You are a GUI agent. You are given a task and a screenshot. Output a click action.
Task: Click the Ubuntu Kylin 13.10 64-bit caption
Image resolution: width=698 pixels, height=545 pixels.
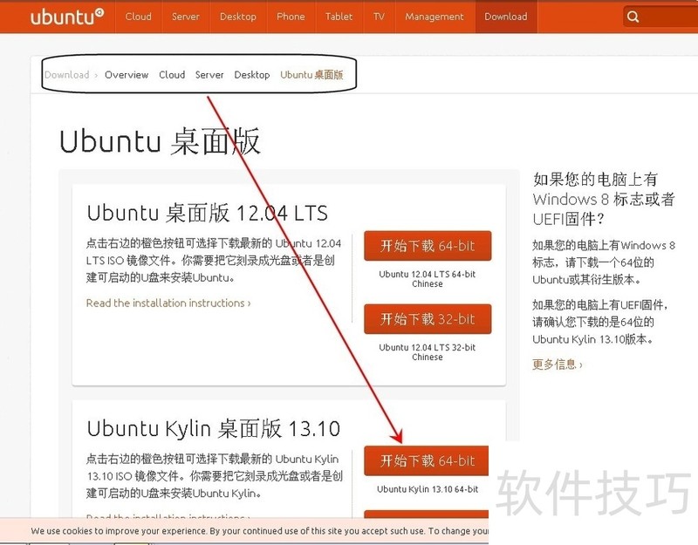point(428,489)
